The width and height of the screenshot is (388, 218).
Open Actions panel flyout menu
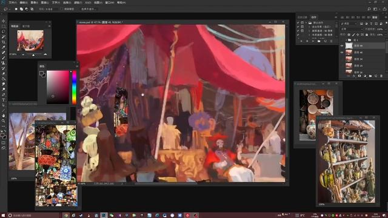tap(336, 17)
